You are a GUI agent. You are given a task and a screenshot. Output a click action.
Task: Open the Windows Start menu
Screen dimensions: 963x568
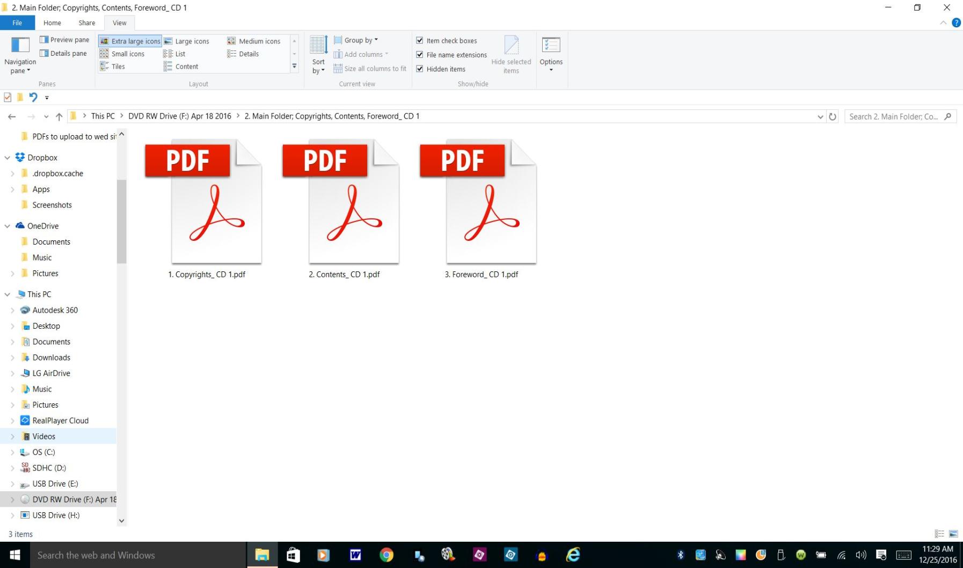coord(15,555)
